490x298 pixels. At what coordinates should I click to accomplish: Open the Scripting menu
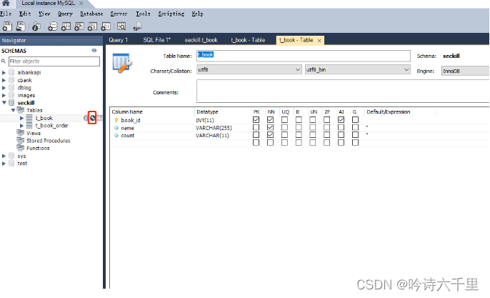(171, 14)
